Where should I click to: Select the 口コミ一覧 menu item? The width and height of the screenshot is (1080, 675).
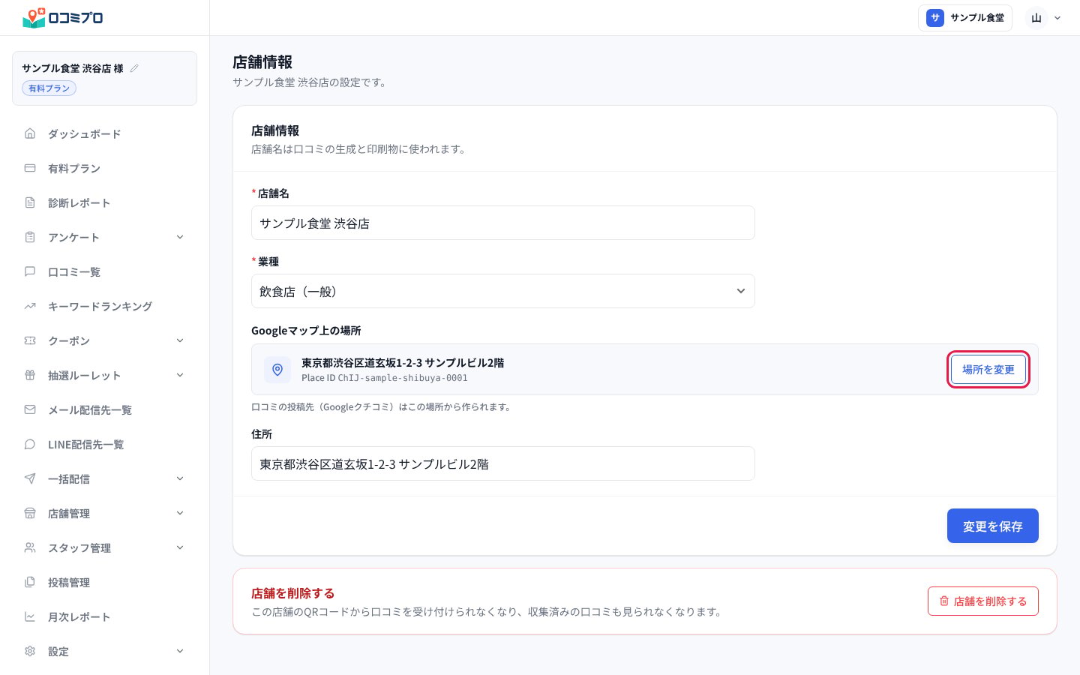click(x=105, y=271)
